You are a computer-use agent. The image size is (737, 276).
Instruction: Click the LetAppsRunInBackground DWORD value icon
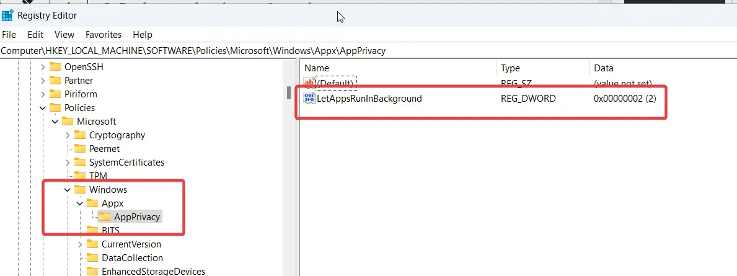(309, 98)
